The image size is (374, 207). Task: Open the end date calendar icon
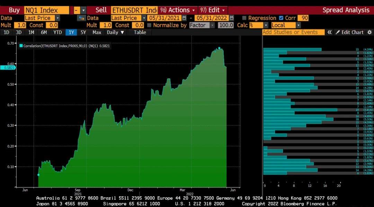[x=232, y=18]
